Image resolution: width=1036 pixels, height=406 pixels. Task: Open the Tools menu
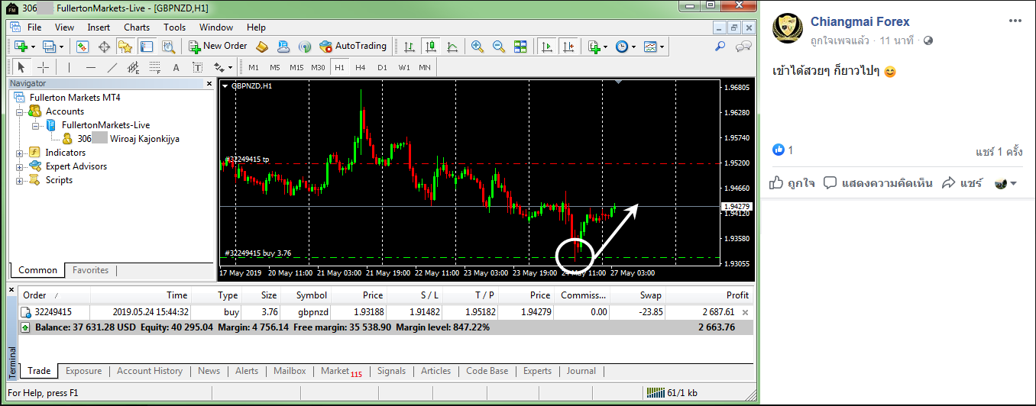pos(174,27)
